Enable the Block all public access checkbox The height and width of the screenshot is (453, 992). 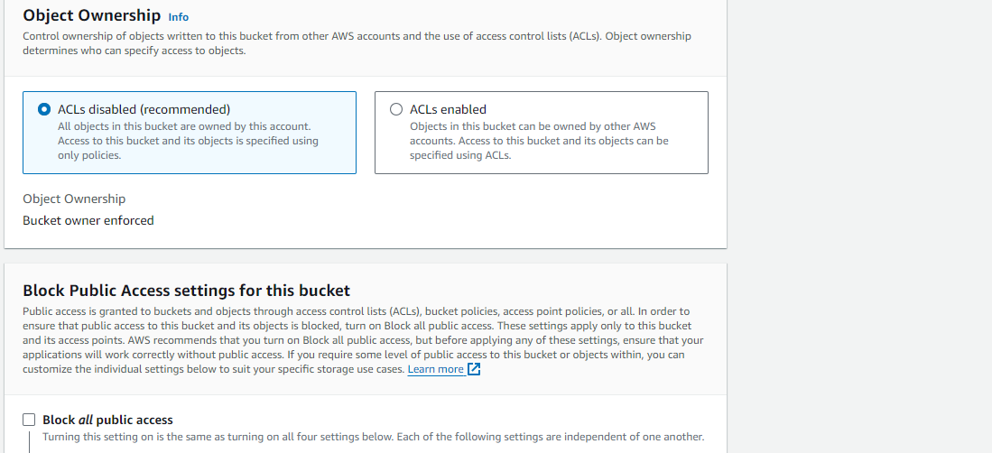tap(29, 420)
